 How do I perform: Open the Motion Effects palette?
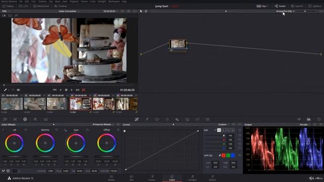point(46,119)
